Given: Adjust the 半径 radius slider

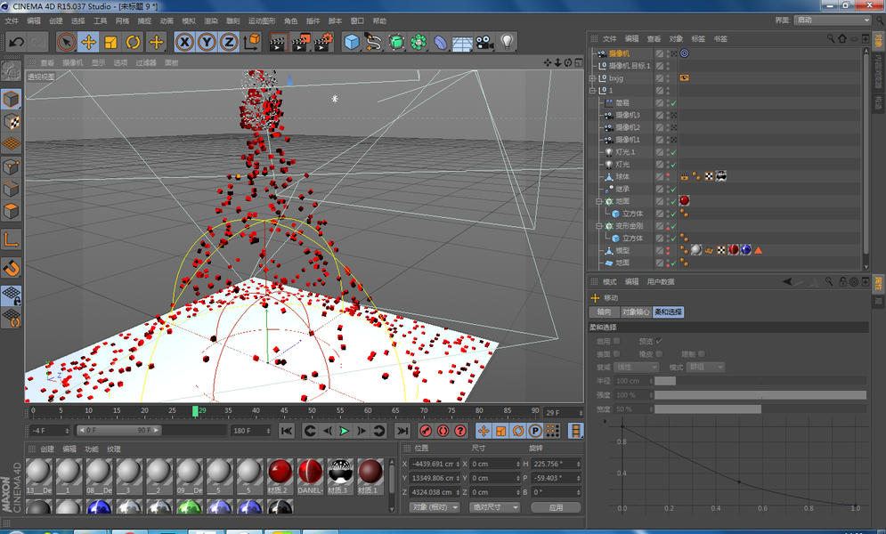Looking at the screenshot, I should pyautogui.click(x=760, y=381).
